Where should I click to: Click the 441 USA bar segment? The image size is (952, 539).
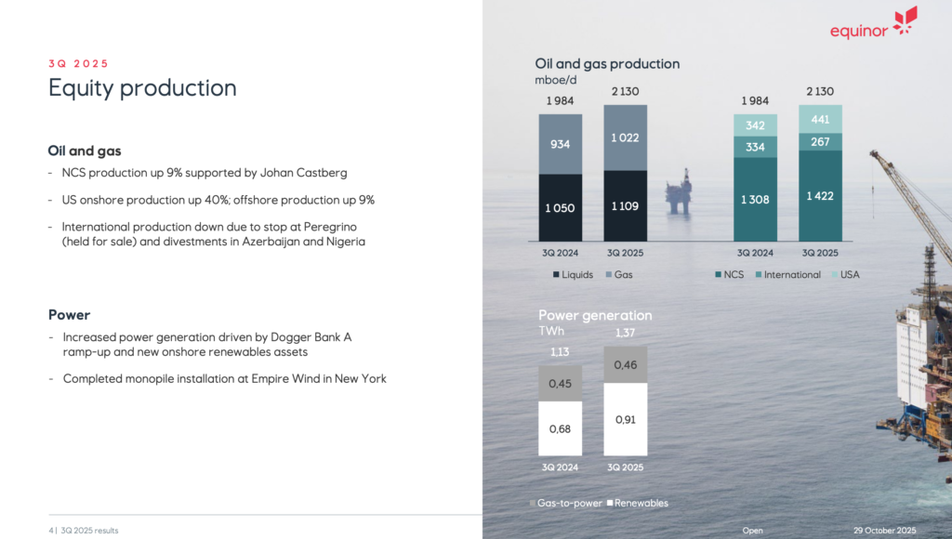[x=820, y=119]
